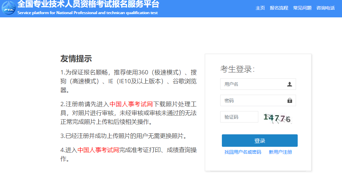Follow the 新用户注册 link
This screenshot has width=342, height=173.
280,152
